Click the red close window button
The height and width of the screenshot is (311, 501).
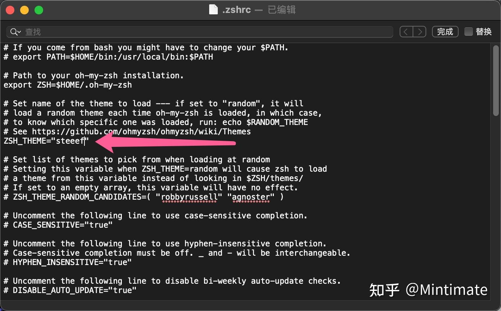point(10,10)
